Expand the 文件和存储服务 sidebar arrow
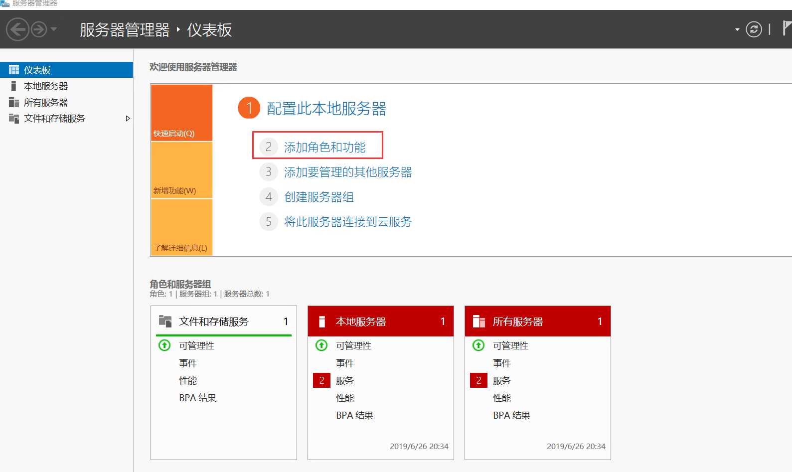The width and height of the screenshot is (792, 472). point(128,119)
